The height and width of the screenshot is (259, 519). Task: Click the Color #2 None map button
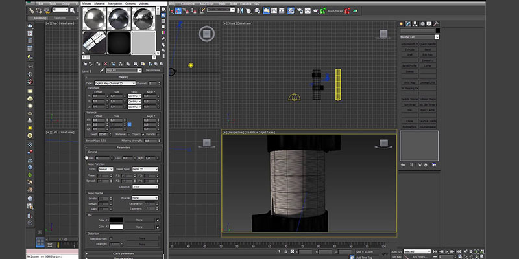(x=139, y=227)
